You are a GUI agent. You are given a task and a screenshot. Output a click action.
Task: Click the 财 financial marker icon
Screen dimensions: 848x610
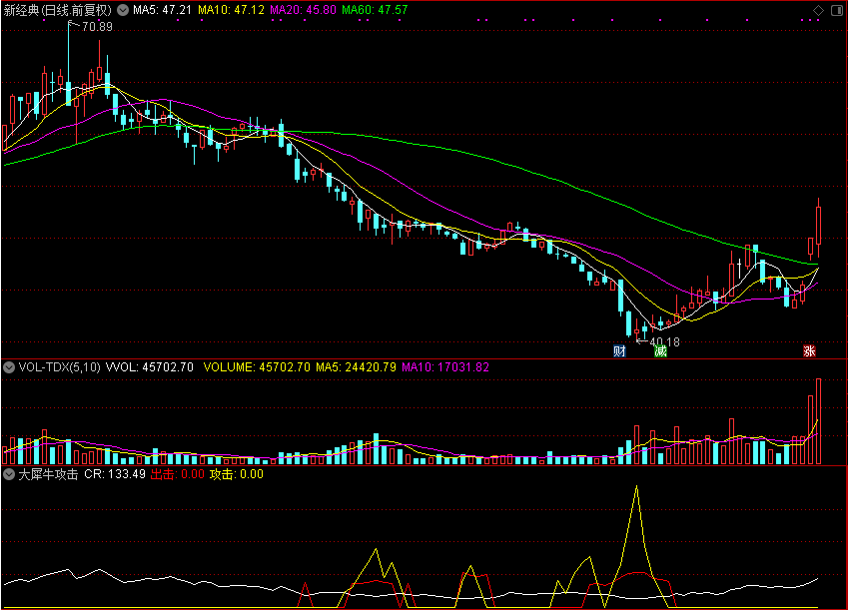pyautogui.click(x=619, y=351)
